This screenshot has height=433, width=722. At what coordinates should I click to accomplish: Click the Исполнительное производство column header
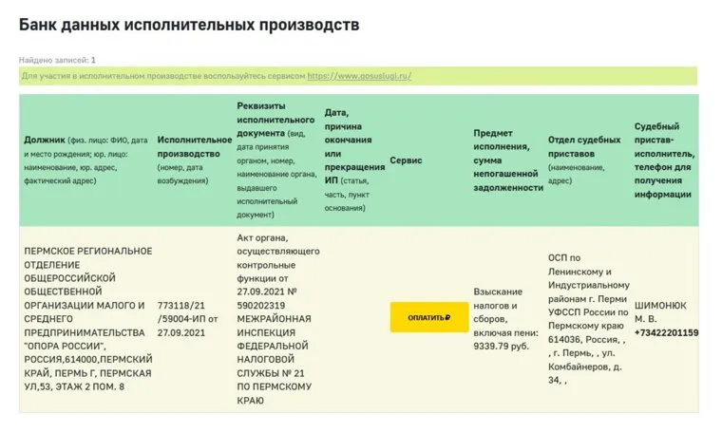pos(194,153)
